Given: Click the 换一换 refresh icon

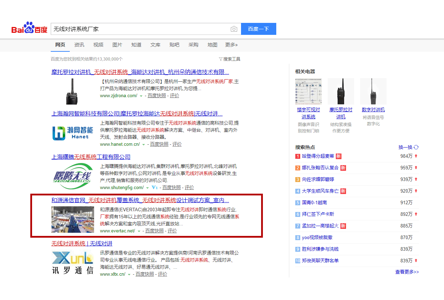Looking at the screenshot, I should click(416, 147).
